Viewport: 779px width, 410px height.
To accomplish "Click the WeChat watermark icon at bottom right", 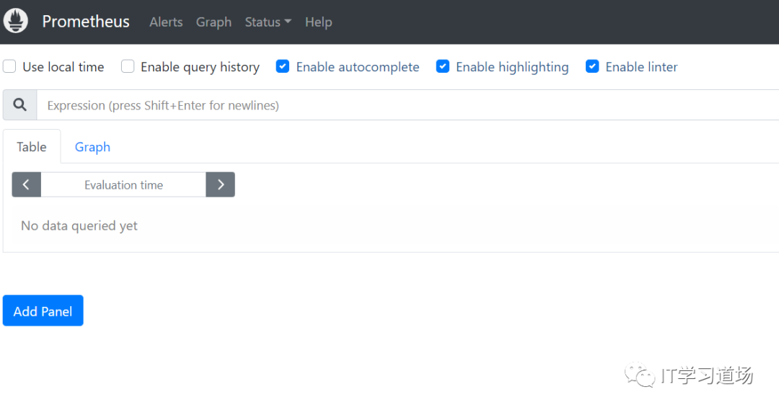I will click(x=641, y=375).
